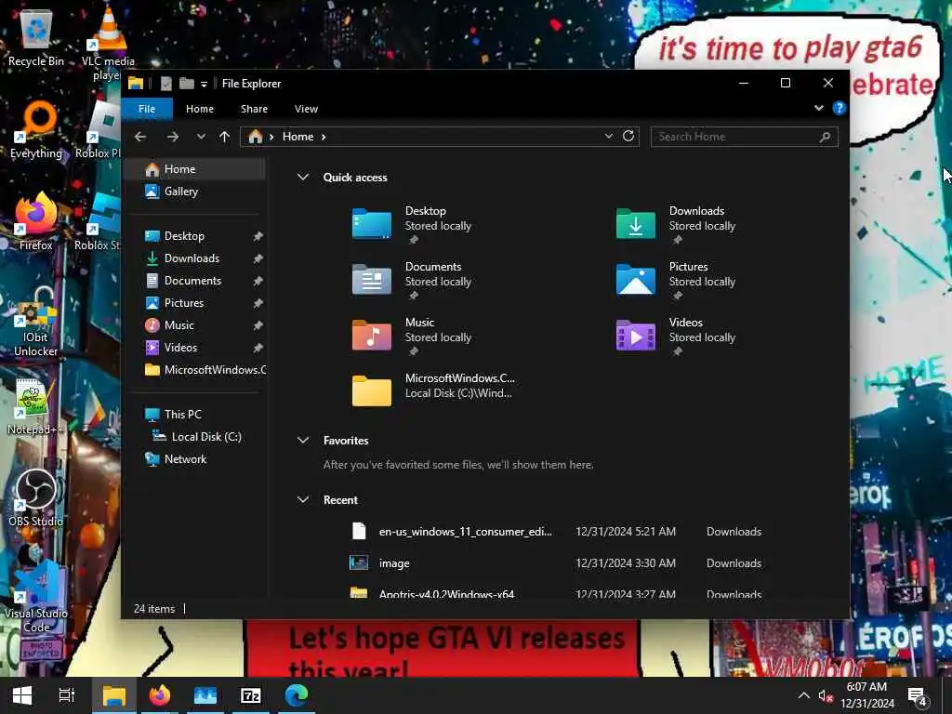Open recent locations dropdown arrow

pyautogui.click(x=201, y=137)
